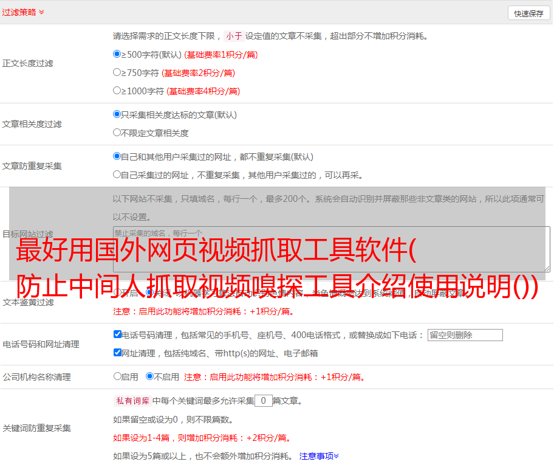Viewport: 554px width, 467px height.
Task: Select the ≥1000字符 radio option
Action: click(117, 91)
